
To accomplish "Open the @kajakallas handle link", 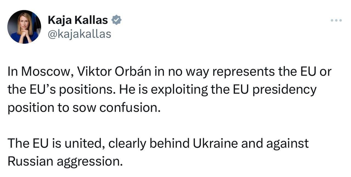I will click(80, 34).
